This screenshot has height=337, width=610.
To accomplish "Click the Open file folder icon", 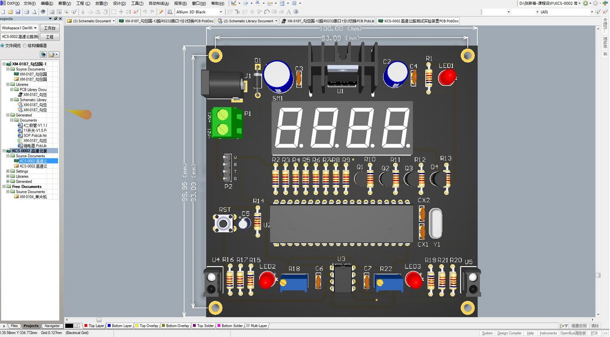I will tap(11, 12).
